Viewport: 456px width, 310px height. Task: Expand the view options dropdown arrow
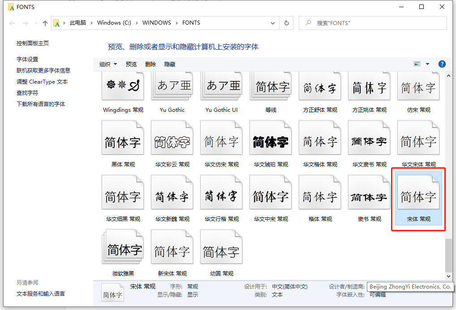coord(427,64)
